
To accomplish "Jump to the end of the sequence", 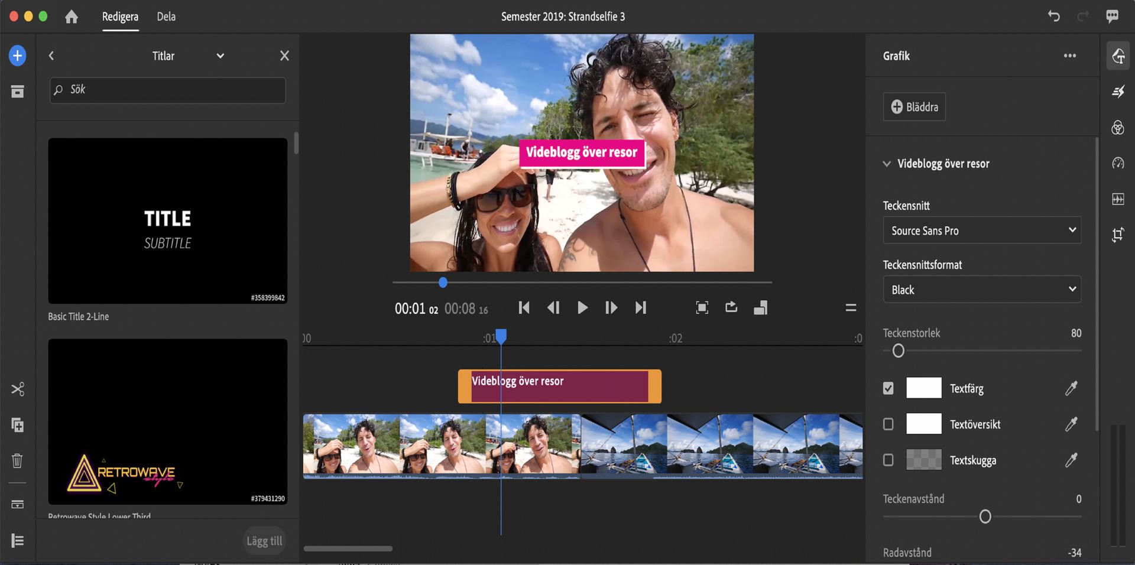I will pos(640,307).
